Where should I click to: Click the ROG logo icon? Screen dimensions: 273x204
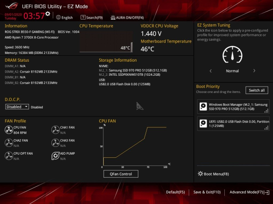[x=11, y=6]
